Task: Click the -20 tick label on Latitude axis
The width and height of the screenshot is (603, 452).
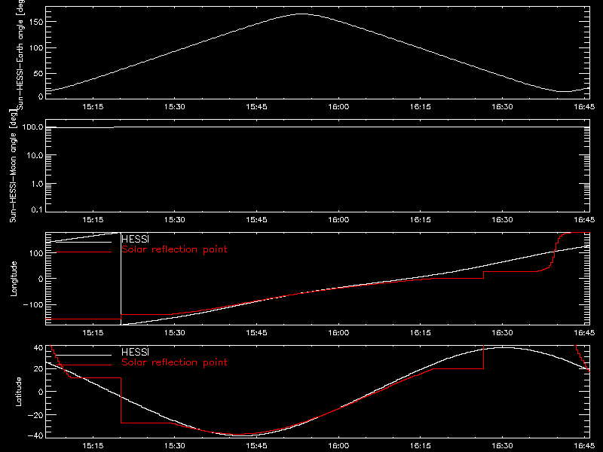Action: tap(35, 415)
